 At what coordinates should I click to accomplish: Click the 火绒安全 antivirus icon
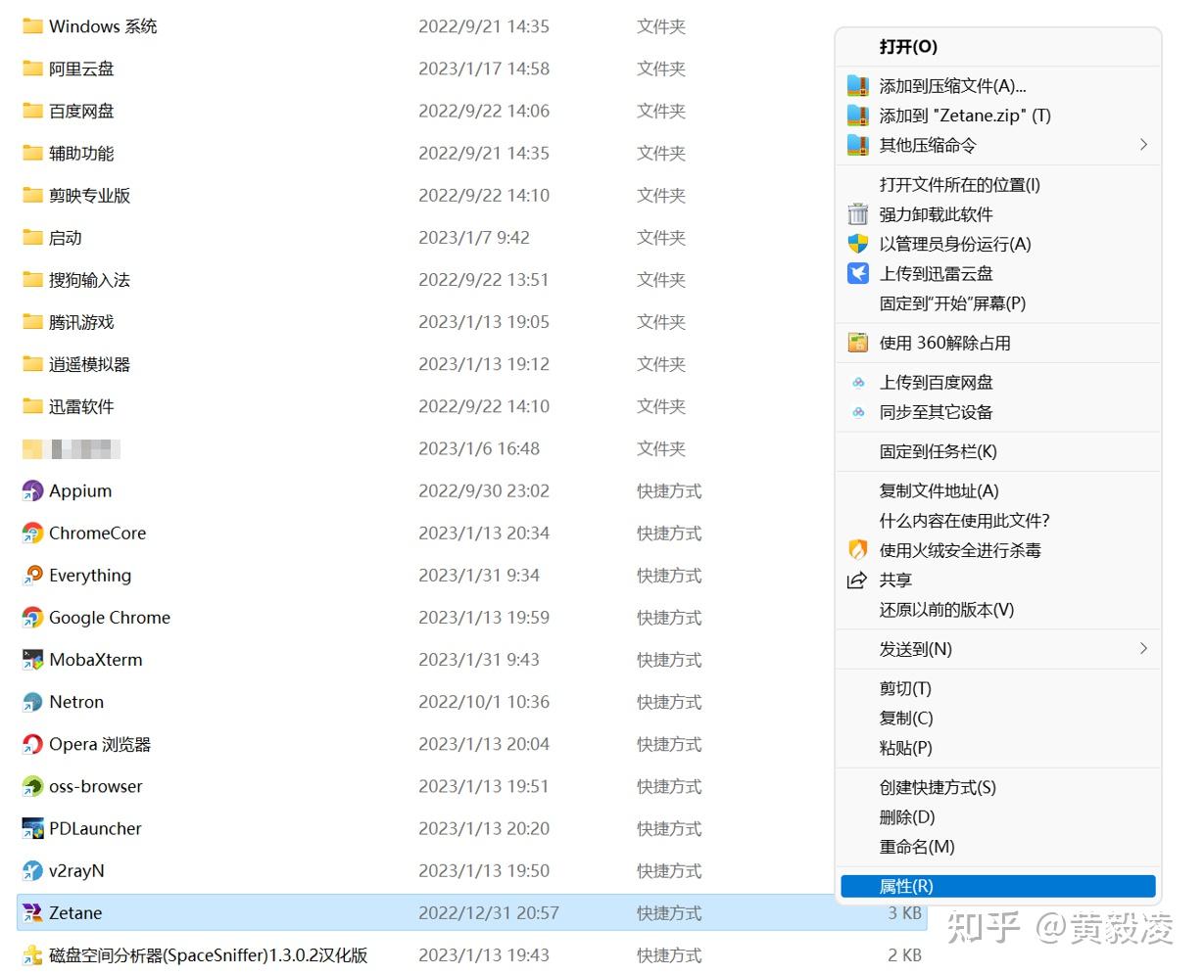(857, 550)
